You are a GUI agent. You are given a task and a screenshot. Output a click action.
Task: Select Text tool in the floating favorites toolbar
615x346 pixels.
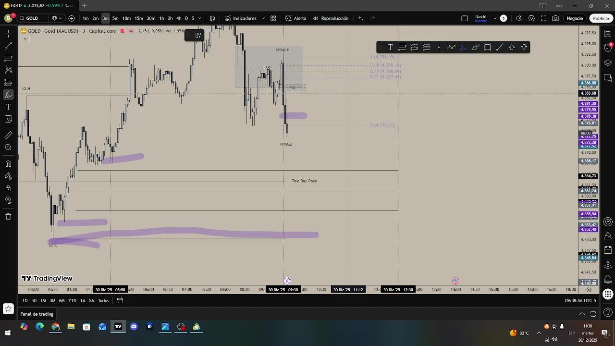pos(390,47)
